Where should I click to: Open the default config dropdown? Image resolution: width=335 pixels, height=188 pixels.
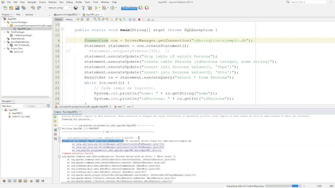point(59,8)
